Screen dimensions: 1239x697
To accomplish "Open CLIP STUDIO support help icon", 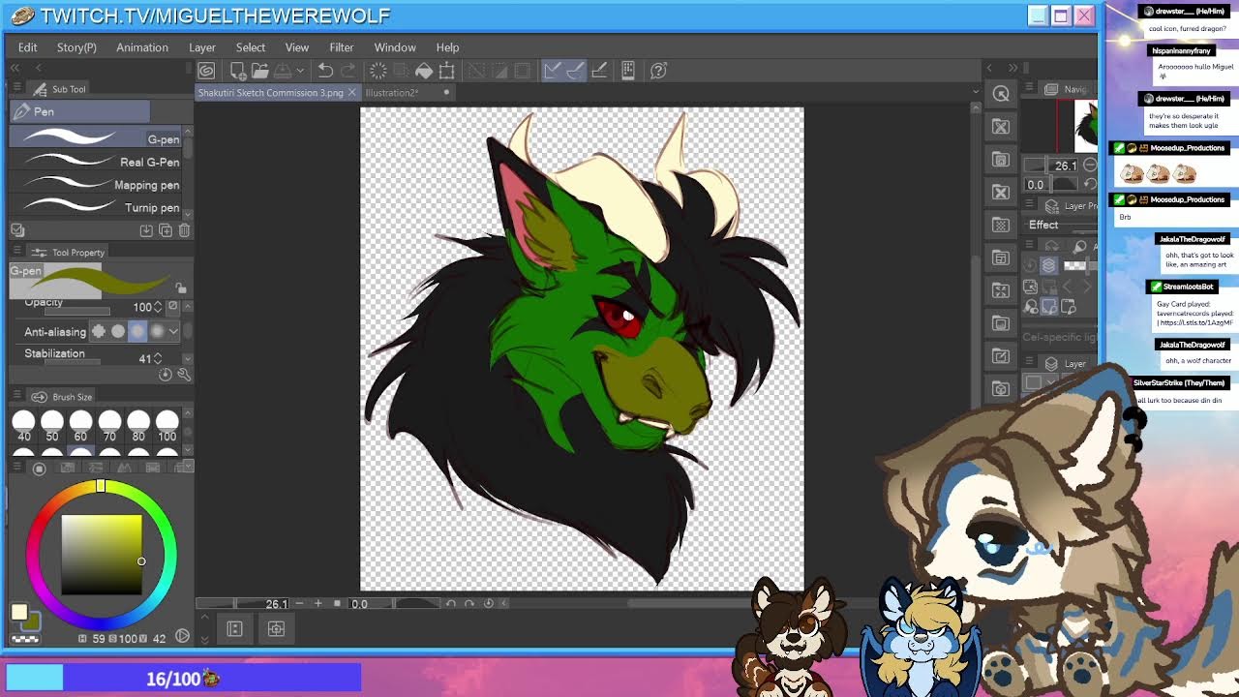I will pos(659,71).
